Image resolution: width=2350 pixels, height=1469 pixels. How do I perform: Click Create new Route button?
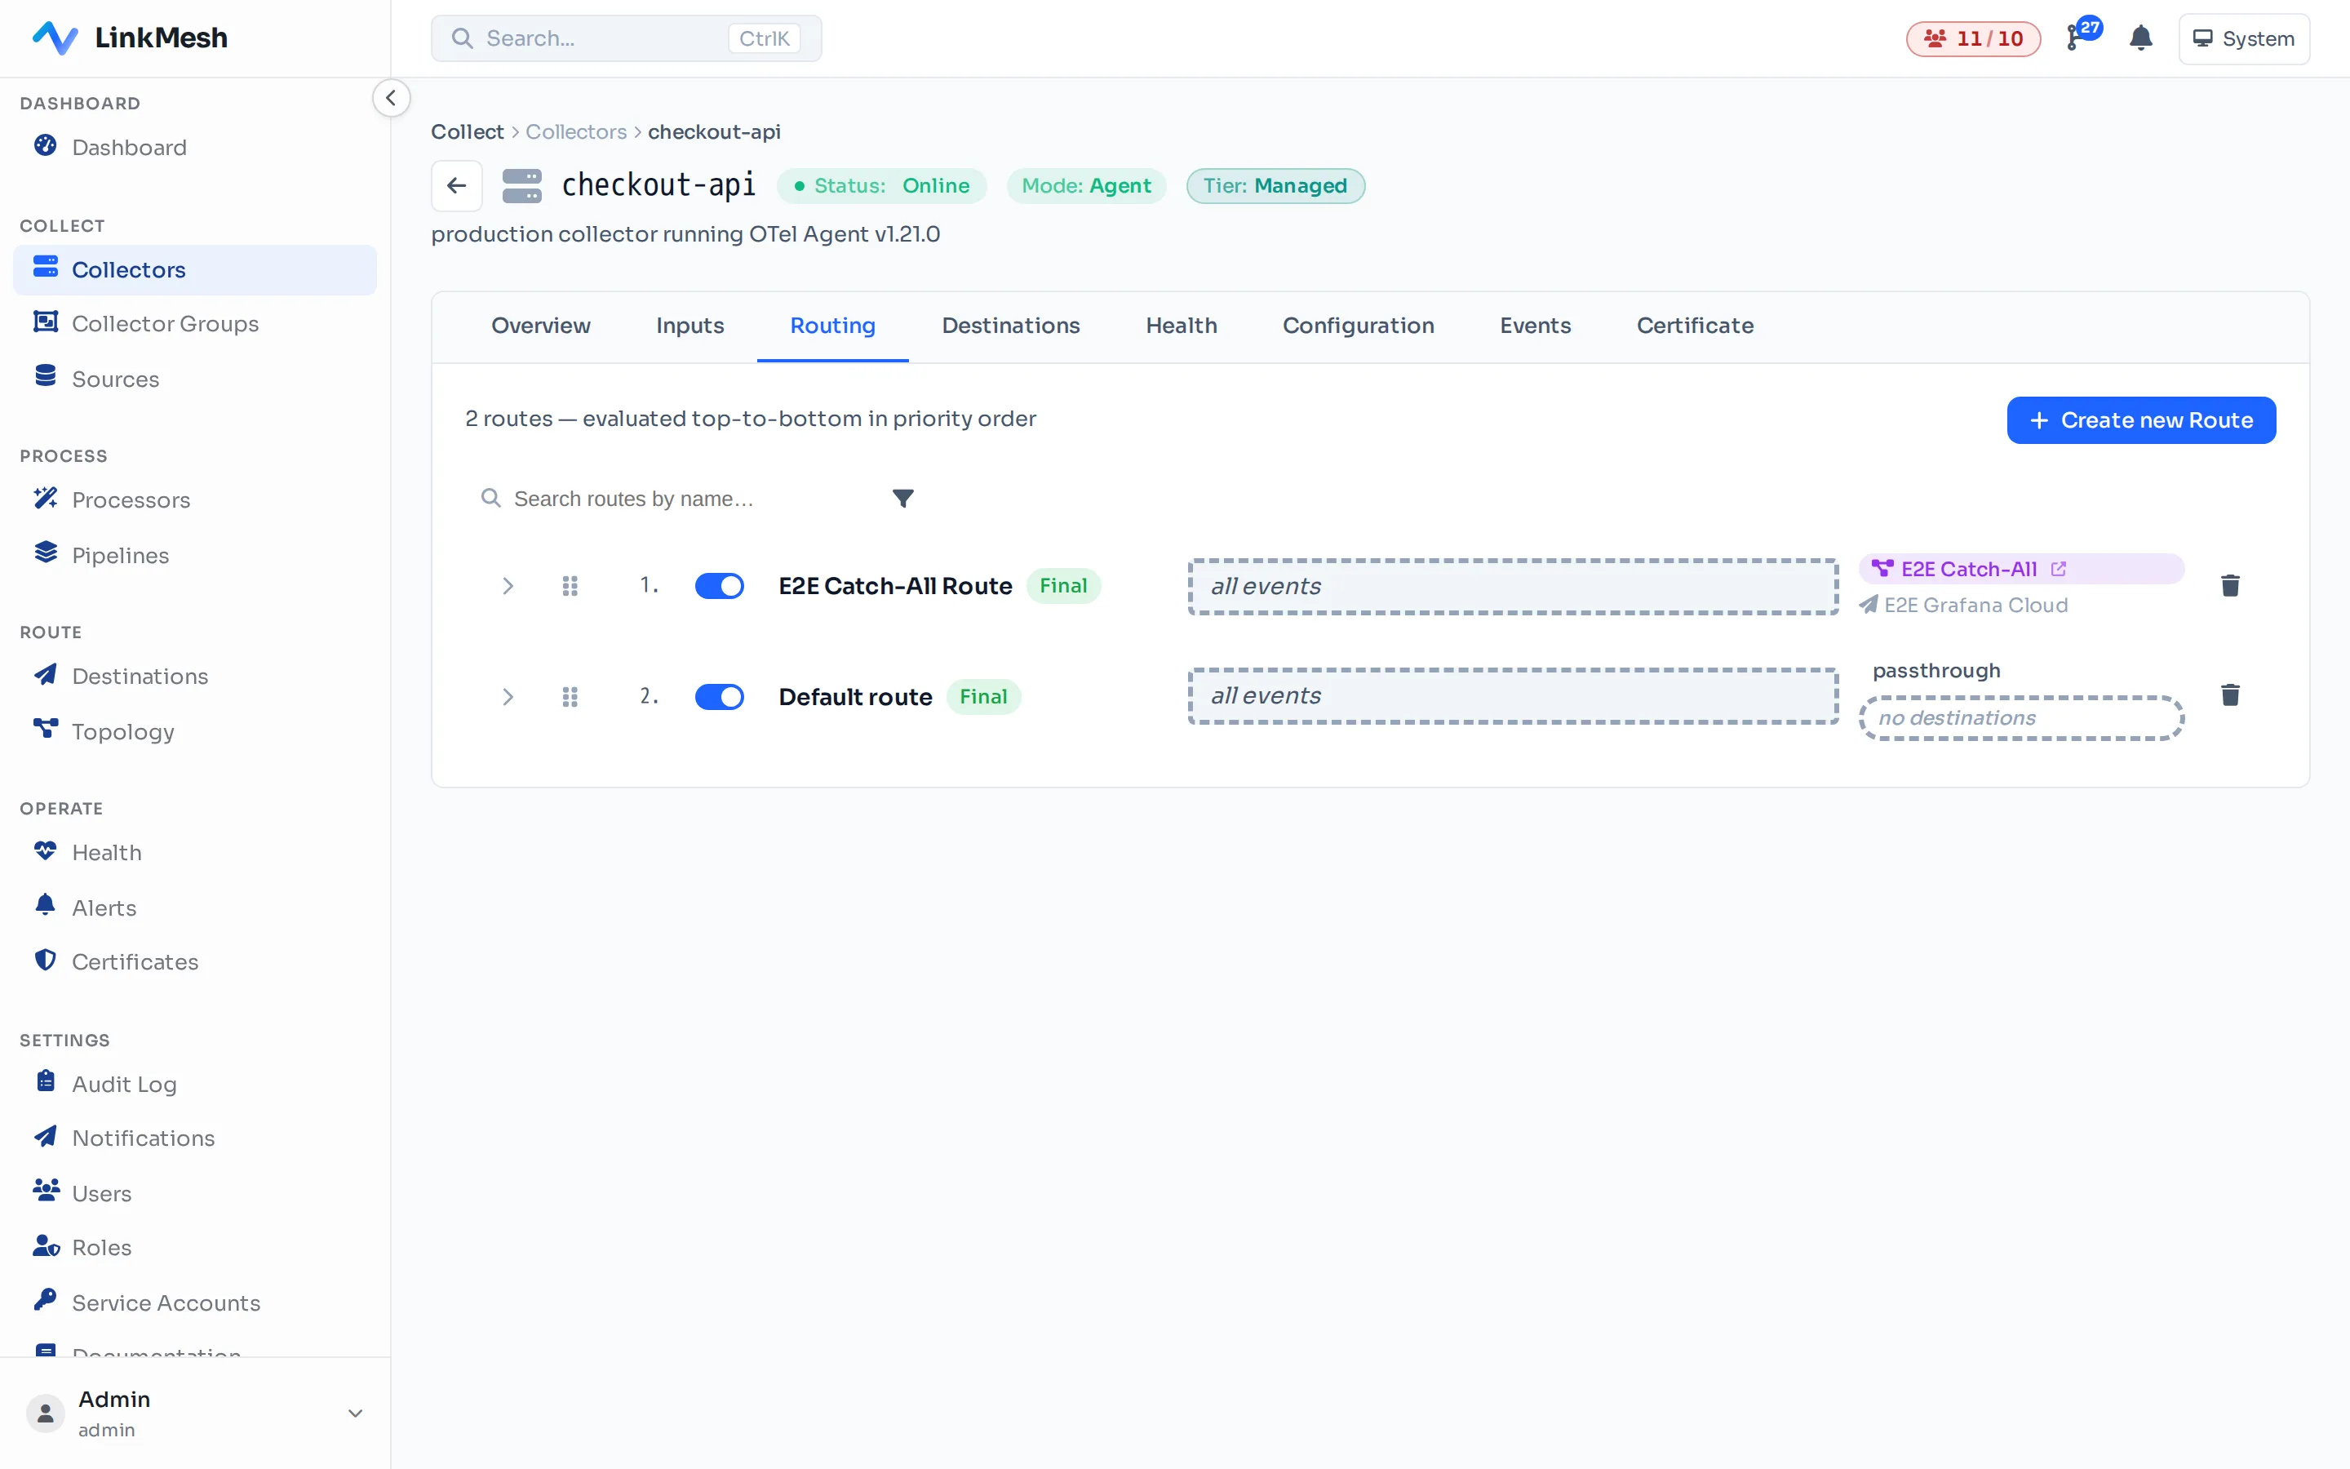[x=2141, y=420]
